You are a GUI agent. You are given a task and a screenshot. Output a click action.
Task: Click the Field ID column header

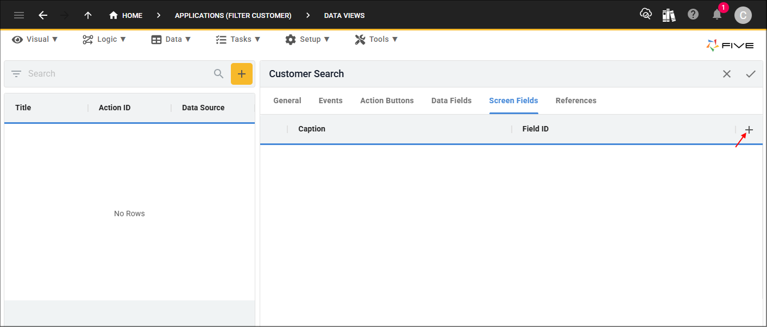tap(536, 129)
